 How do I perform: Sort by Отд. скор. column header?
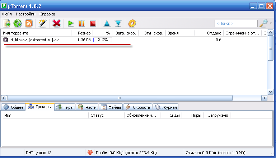(x=152, y=33)
